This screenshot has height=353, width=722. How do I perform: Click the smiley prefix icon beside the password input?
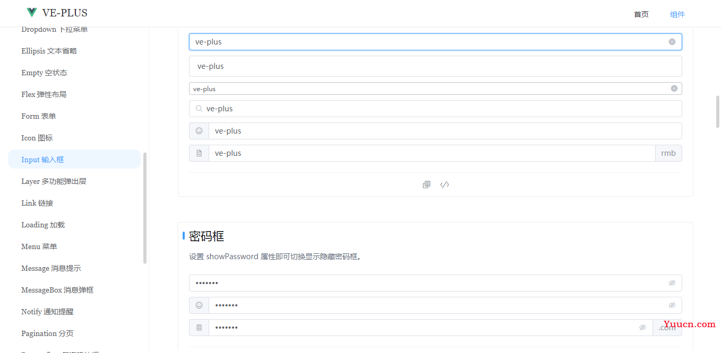(199, 305)
